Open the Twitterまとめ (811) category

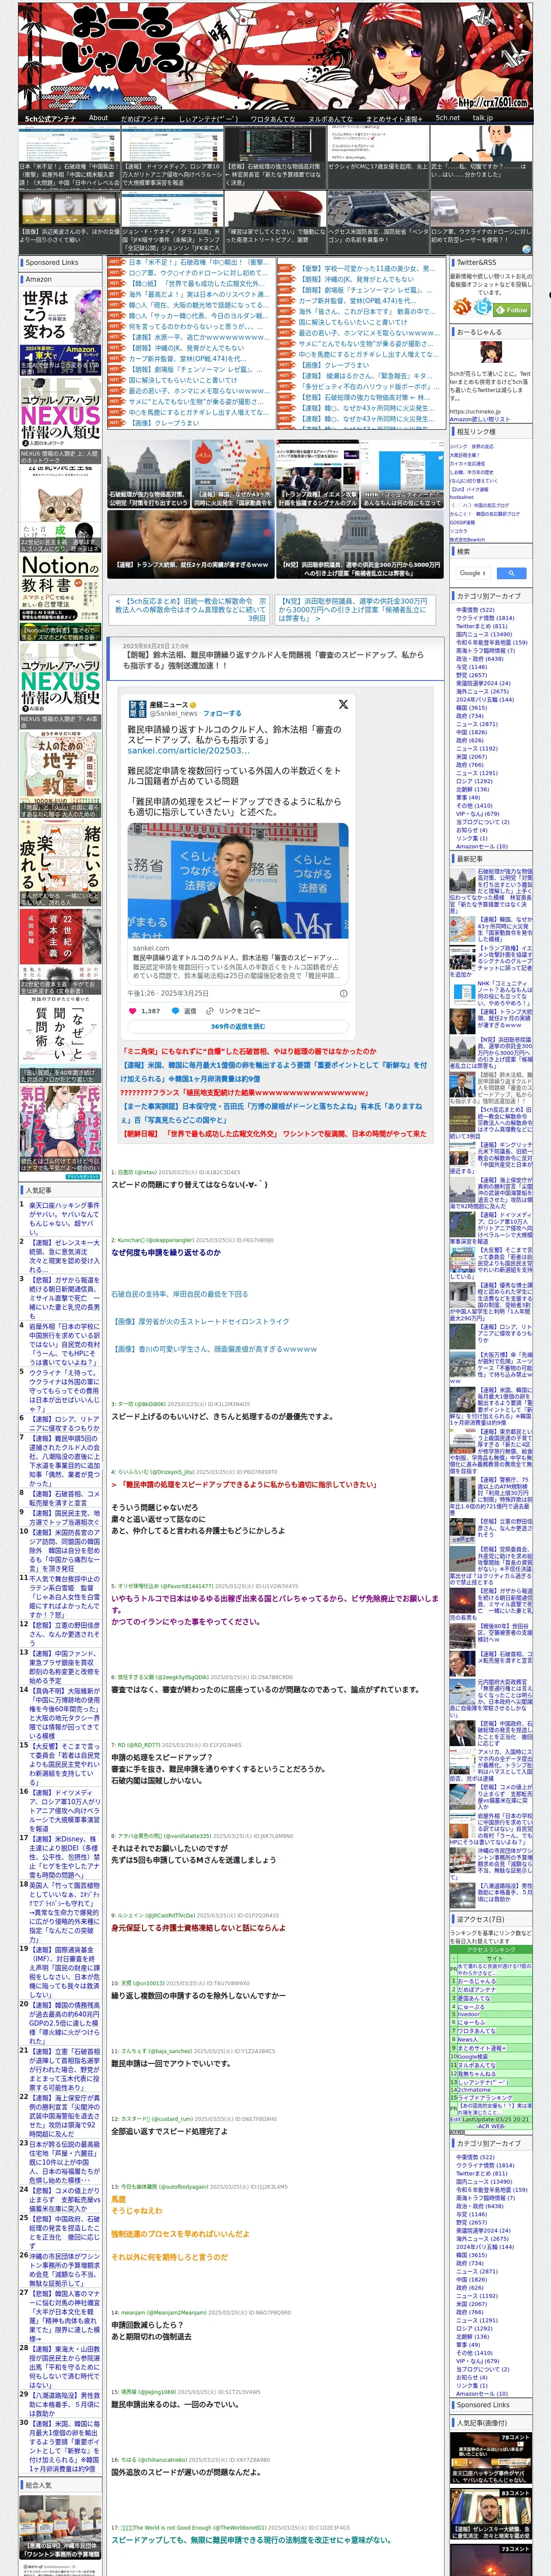tap(482, 626)
